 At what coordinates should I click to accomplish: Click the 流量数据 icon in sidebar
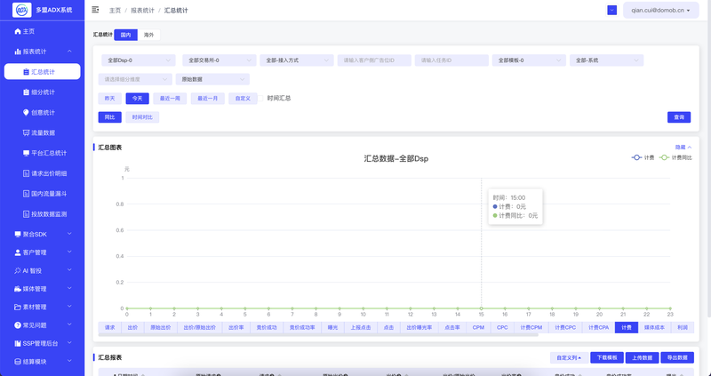coord(26,132)
